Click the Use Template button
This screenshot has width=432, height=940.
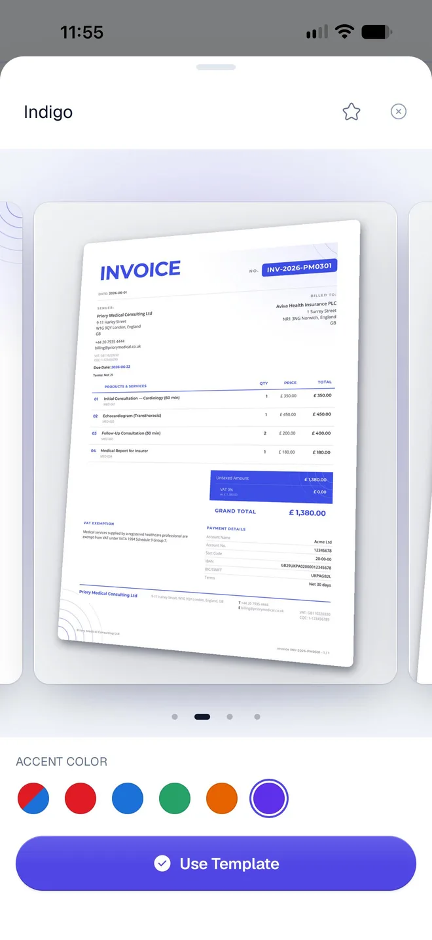pyautogui.click(x=216, y=863)
